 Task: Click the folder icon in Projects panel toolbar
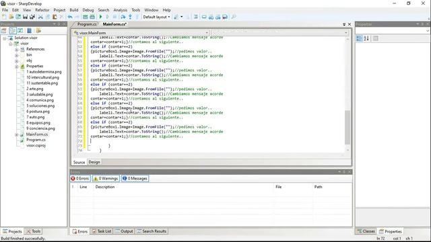coord(38,31)
